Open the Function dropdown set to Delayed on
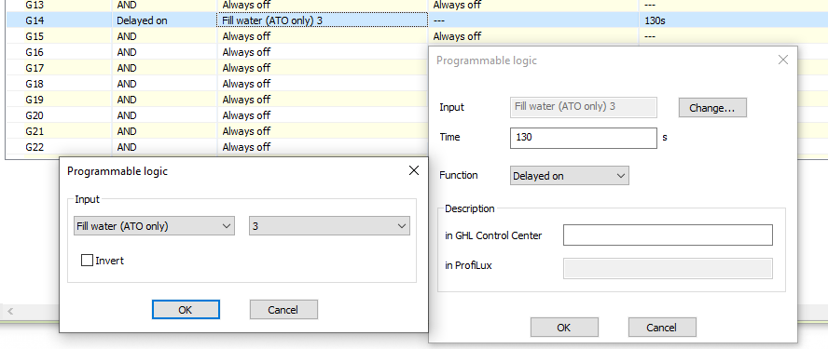828x349 pixels. 569,176
